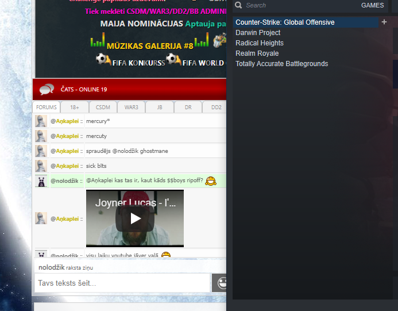Click the chat message input 'Tavs teksts šeit...'
This screenshot has height=311, width=398.
pos(122,283)
